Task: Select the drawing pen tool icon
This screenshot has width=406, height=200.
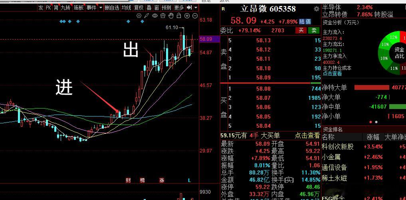Action: tap(147, 16)
